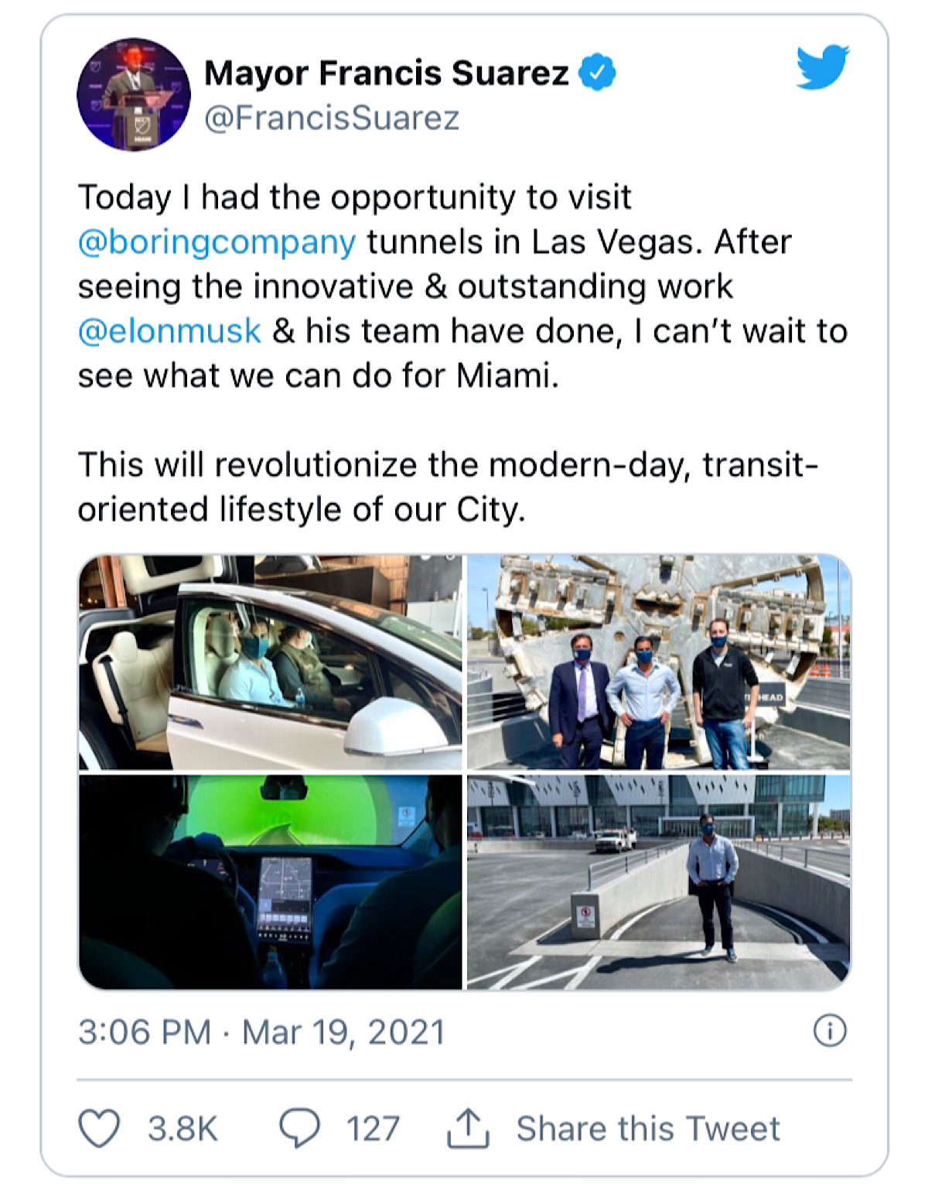
Task: Open Mayor Francis Suarez profile picture
Action: (x=134, y=94)
